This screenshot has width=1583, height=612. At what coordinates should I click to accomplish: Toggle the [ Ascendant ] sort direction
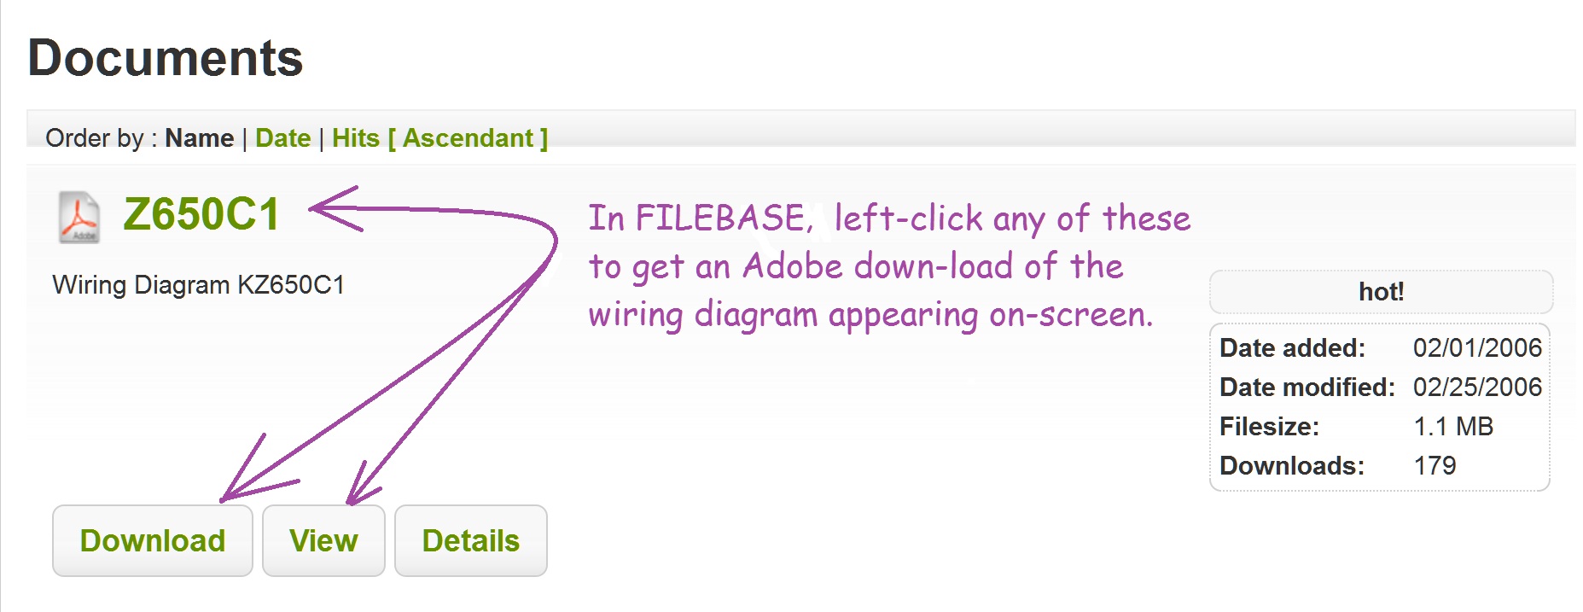click(468, 138)
